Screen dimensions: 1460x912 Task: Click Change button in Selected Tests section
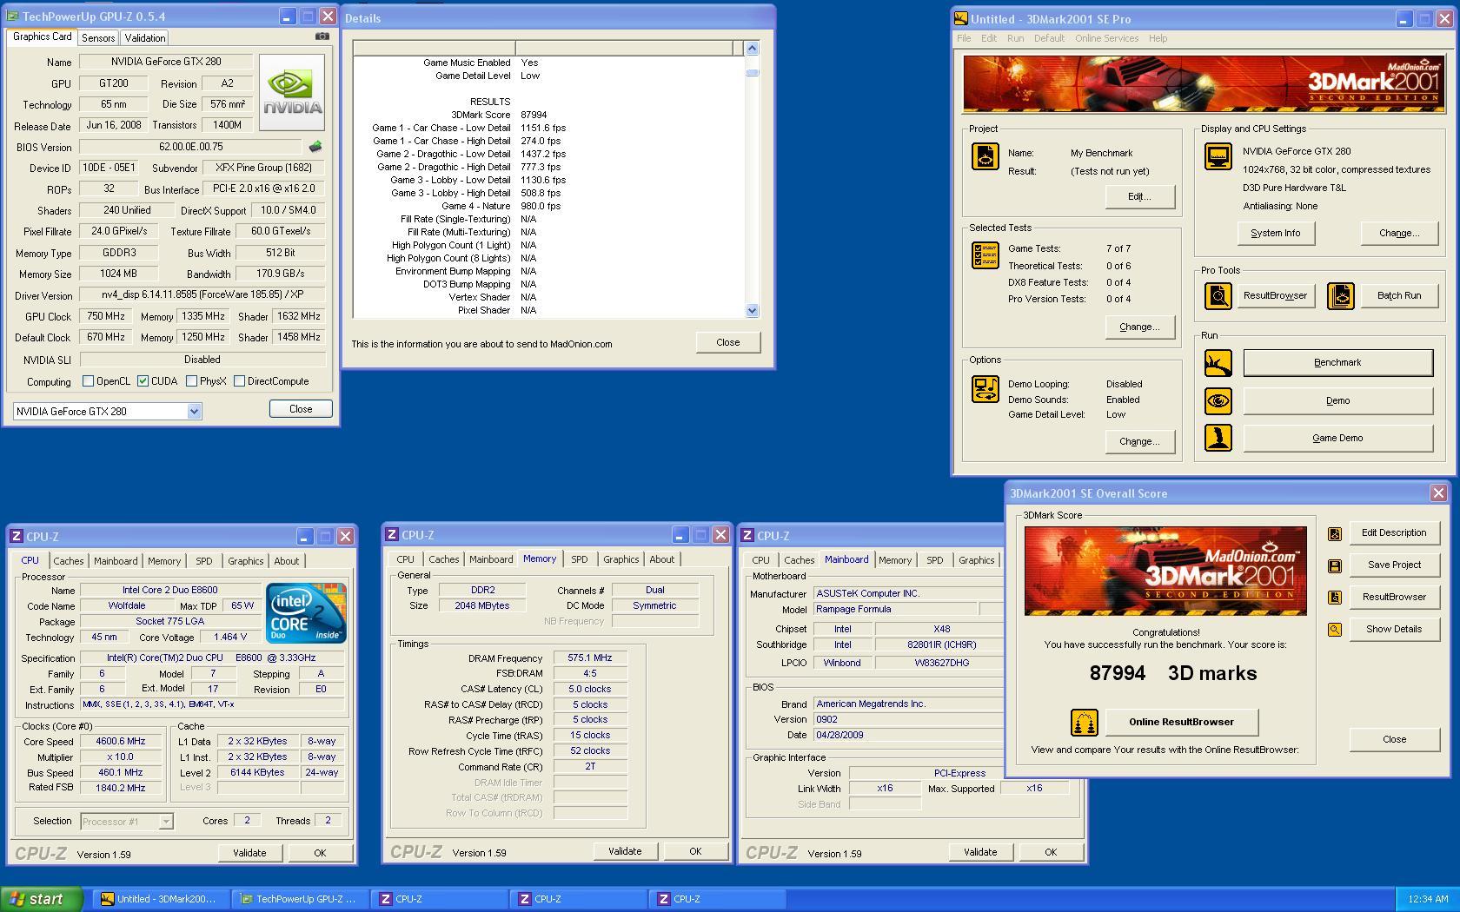point(1138,327)
